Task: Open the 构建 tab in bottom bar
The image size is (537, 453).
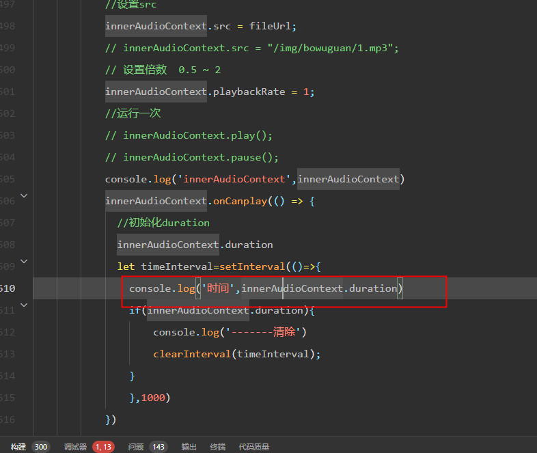Action: (18, 446)
